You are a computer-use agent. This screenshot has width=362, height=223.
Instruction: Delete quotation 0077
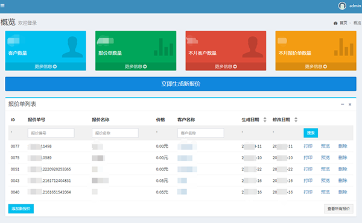point(343,146)
